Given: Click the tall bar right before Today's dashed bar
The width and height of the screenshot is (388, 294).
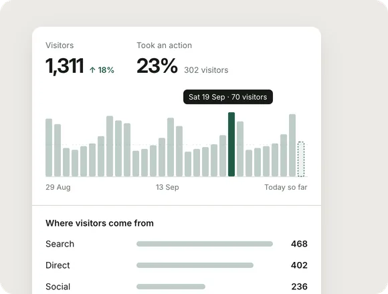Looking at the screenshot, I should click(292, 145).
